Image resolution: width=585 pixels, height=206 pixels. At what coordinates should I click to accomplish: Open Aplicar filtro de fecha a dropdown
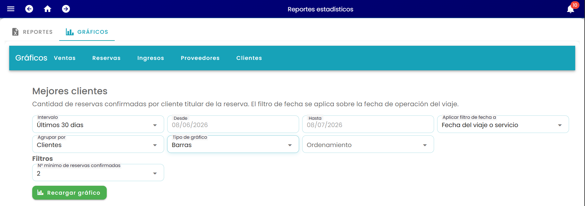tap(503, 124)
